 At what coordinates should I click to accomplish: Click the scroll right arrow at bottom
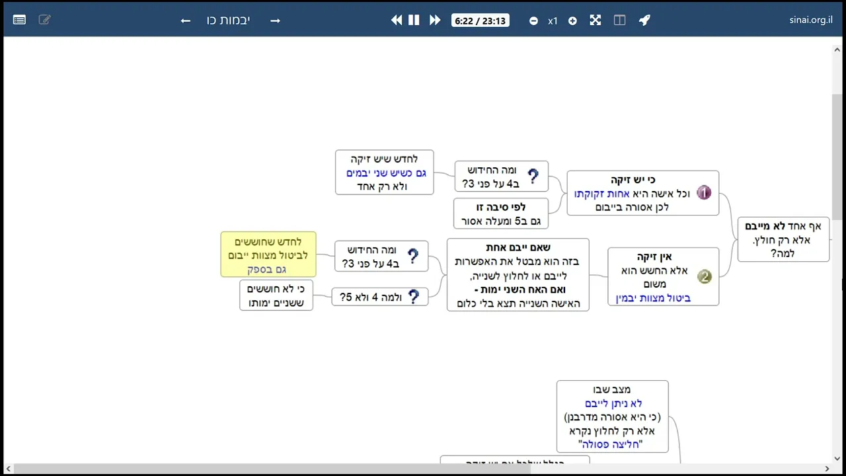coord(827,469)
